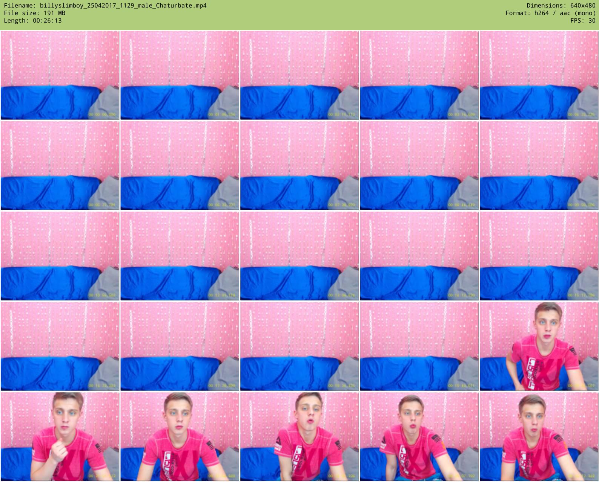The image size is (599, 482).
Task: Open the frame thumbnail at 00:02:11
Action: (x=299, y=75)
